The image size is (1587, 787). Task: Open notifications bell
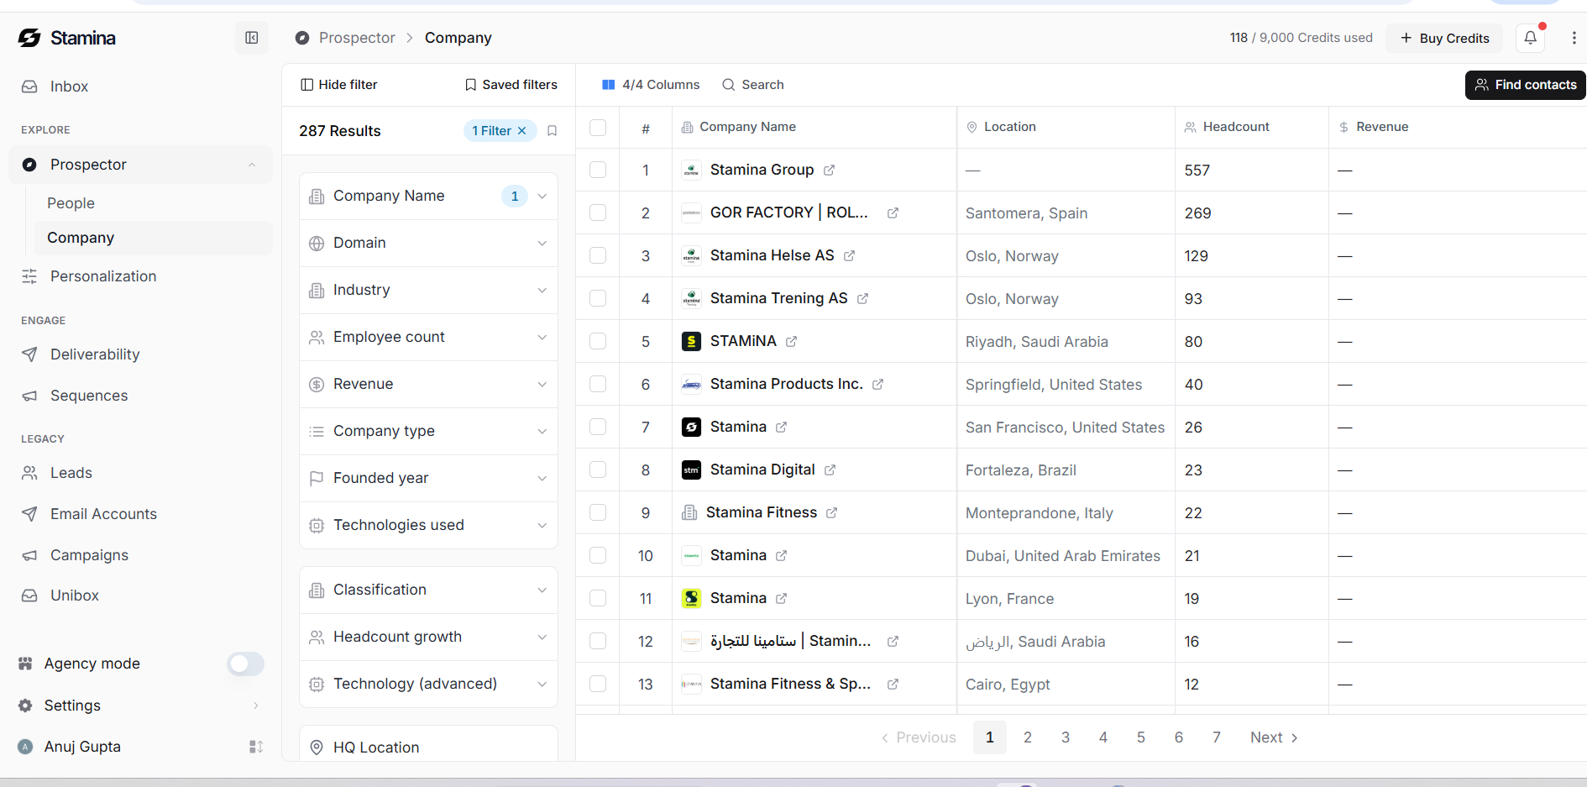pyautogui.click(x=1531, y=38)
